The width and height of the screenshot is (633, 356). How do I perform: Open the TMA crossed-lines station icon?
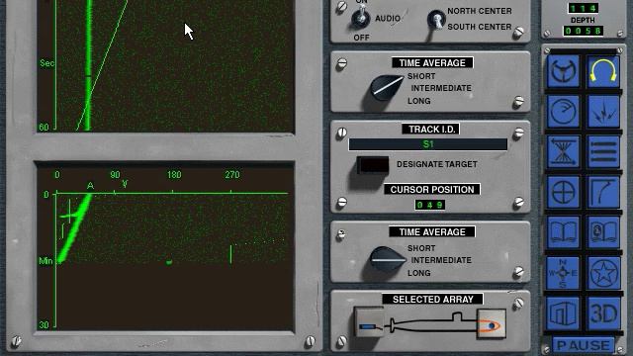click(563, 152)
